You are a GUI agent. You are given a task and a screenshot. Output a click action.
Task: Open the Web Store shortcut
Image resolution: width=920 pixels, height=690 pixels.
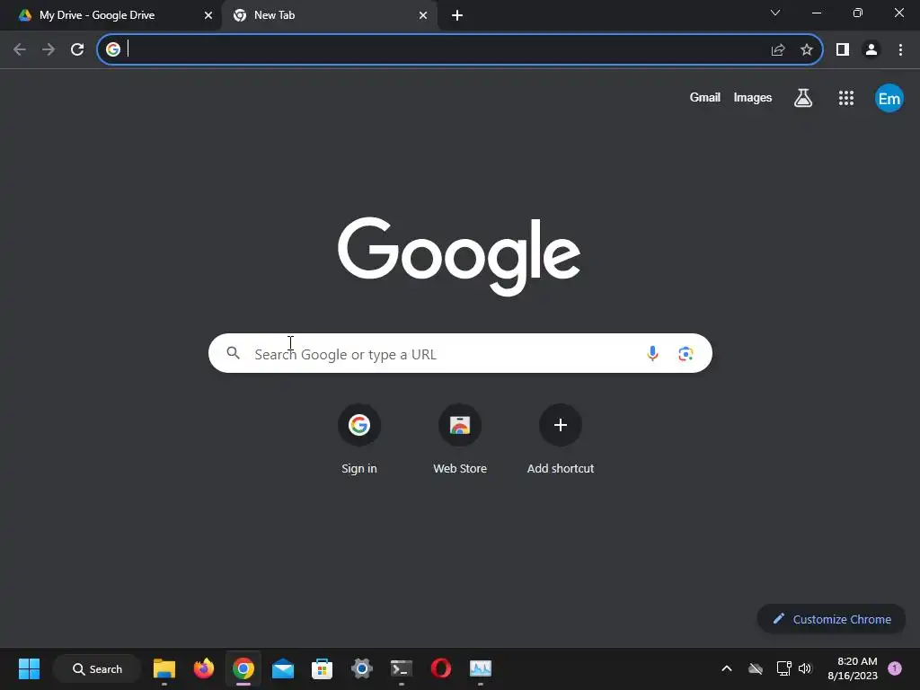coord(460,438)
